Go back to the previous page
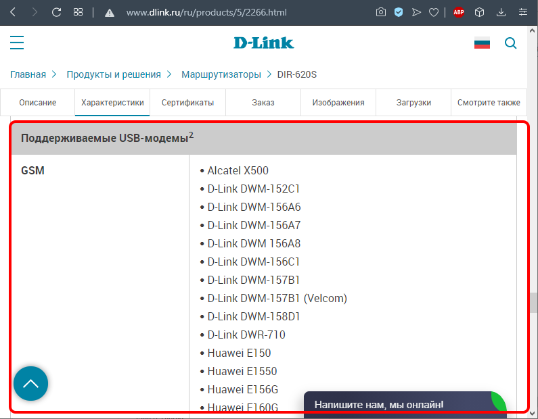Image resolution: width=538 pixels, height=419 pixels. [x=13, y=12]
